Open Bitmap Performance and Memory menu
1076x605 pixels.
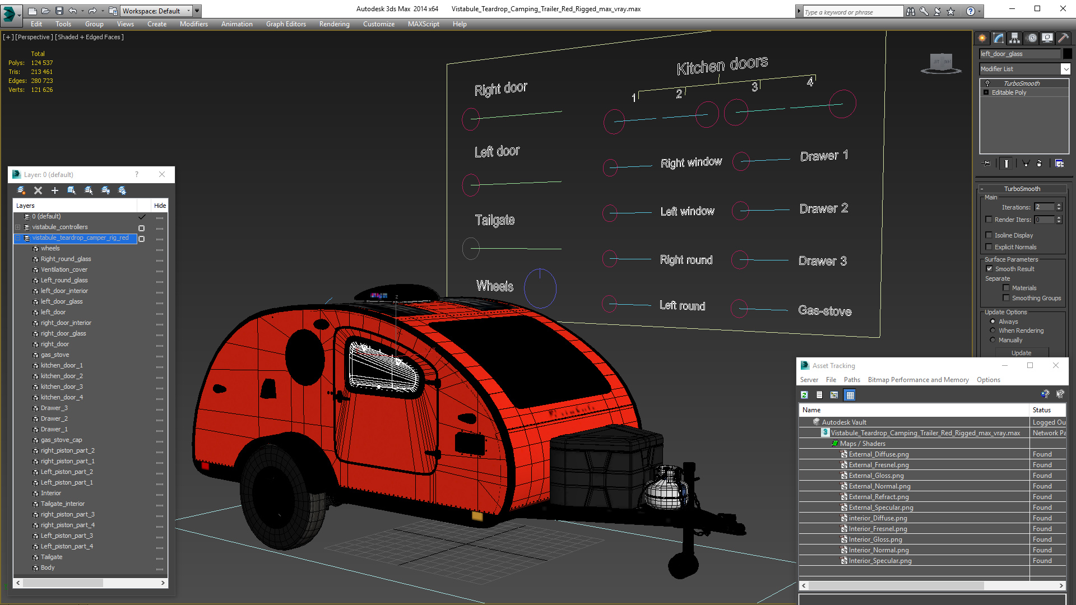point(918,380)
